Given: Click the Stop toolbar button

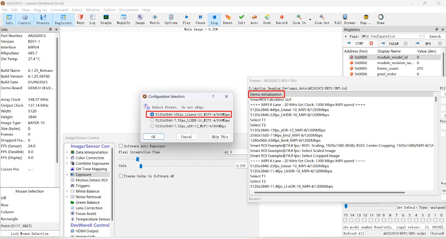Looking at the screenshot, I should point(214,19).
